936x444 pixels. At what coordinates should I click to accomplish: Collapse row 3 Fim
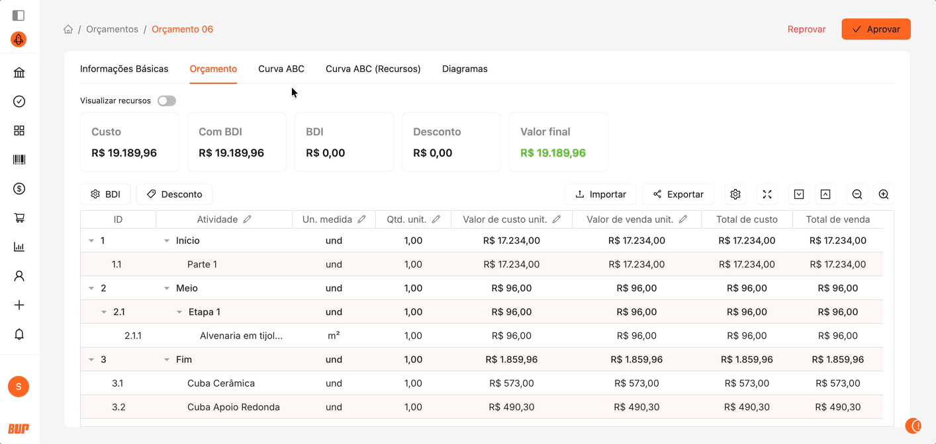(x=91, y=360)
